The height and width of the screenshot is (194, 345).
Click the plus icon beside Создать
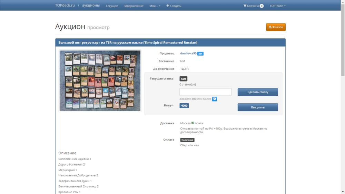(x=168, y=6)
